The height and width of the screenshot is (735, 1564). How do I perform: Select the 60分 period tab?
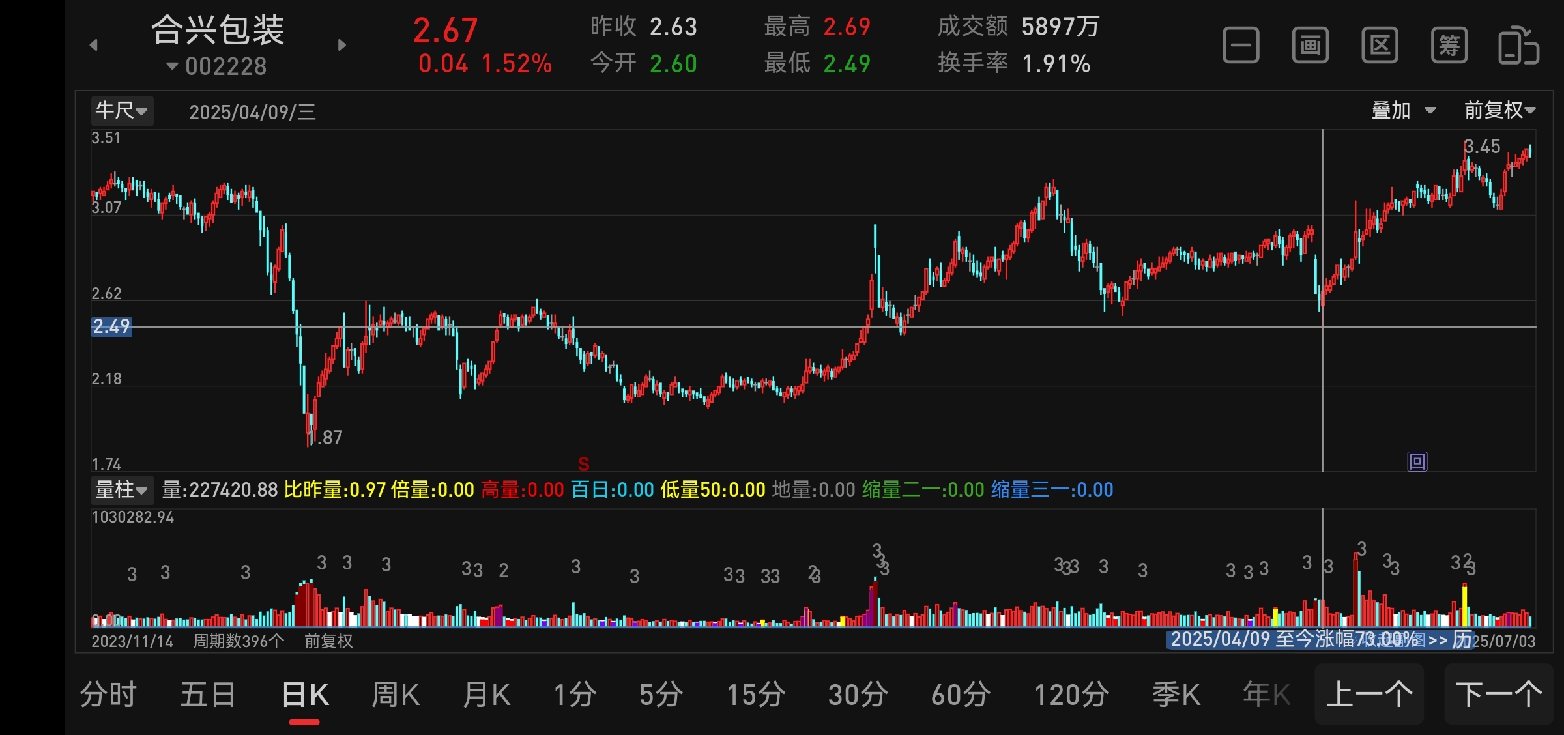coord(961,695)
